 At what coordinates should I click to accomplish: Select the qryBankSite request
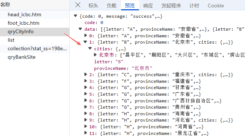click(35, 57)
